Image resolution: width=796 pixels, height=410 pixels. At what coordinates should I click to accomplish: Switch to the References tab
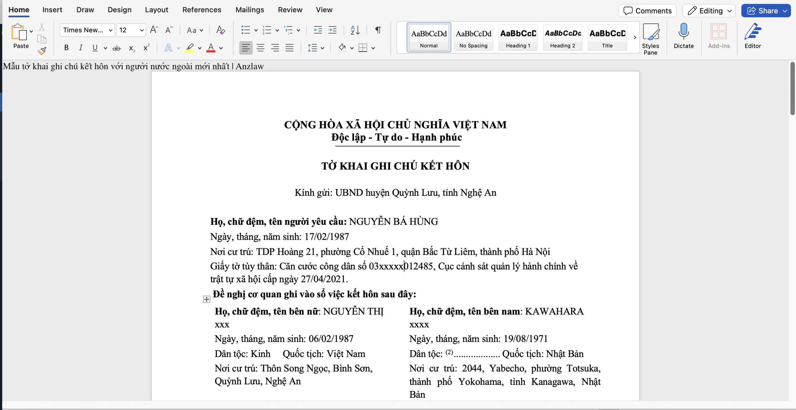[201, 10]
